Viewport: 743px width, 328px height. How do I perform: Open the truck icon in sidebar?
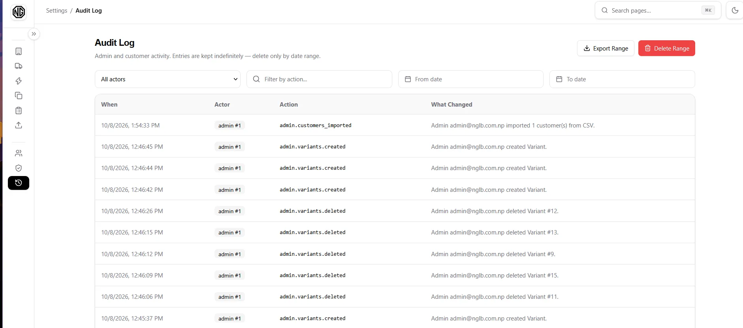(x=19, y=66)
